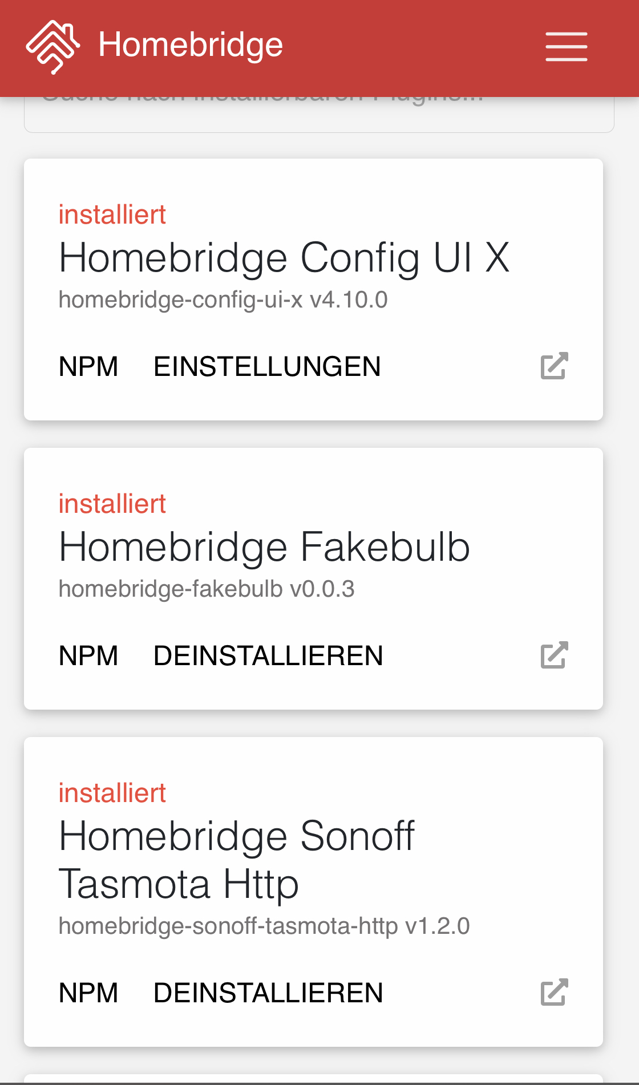Select the Homebridge Fakebulb card title

click(264, 547)
